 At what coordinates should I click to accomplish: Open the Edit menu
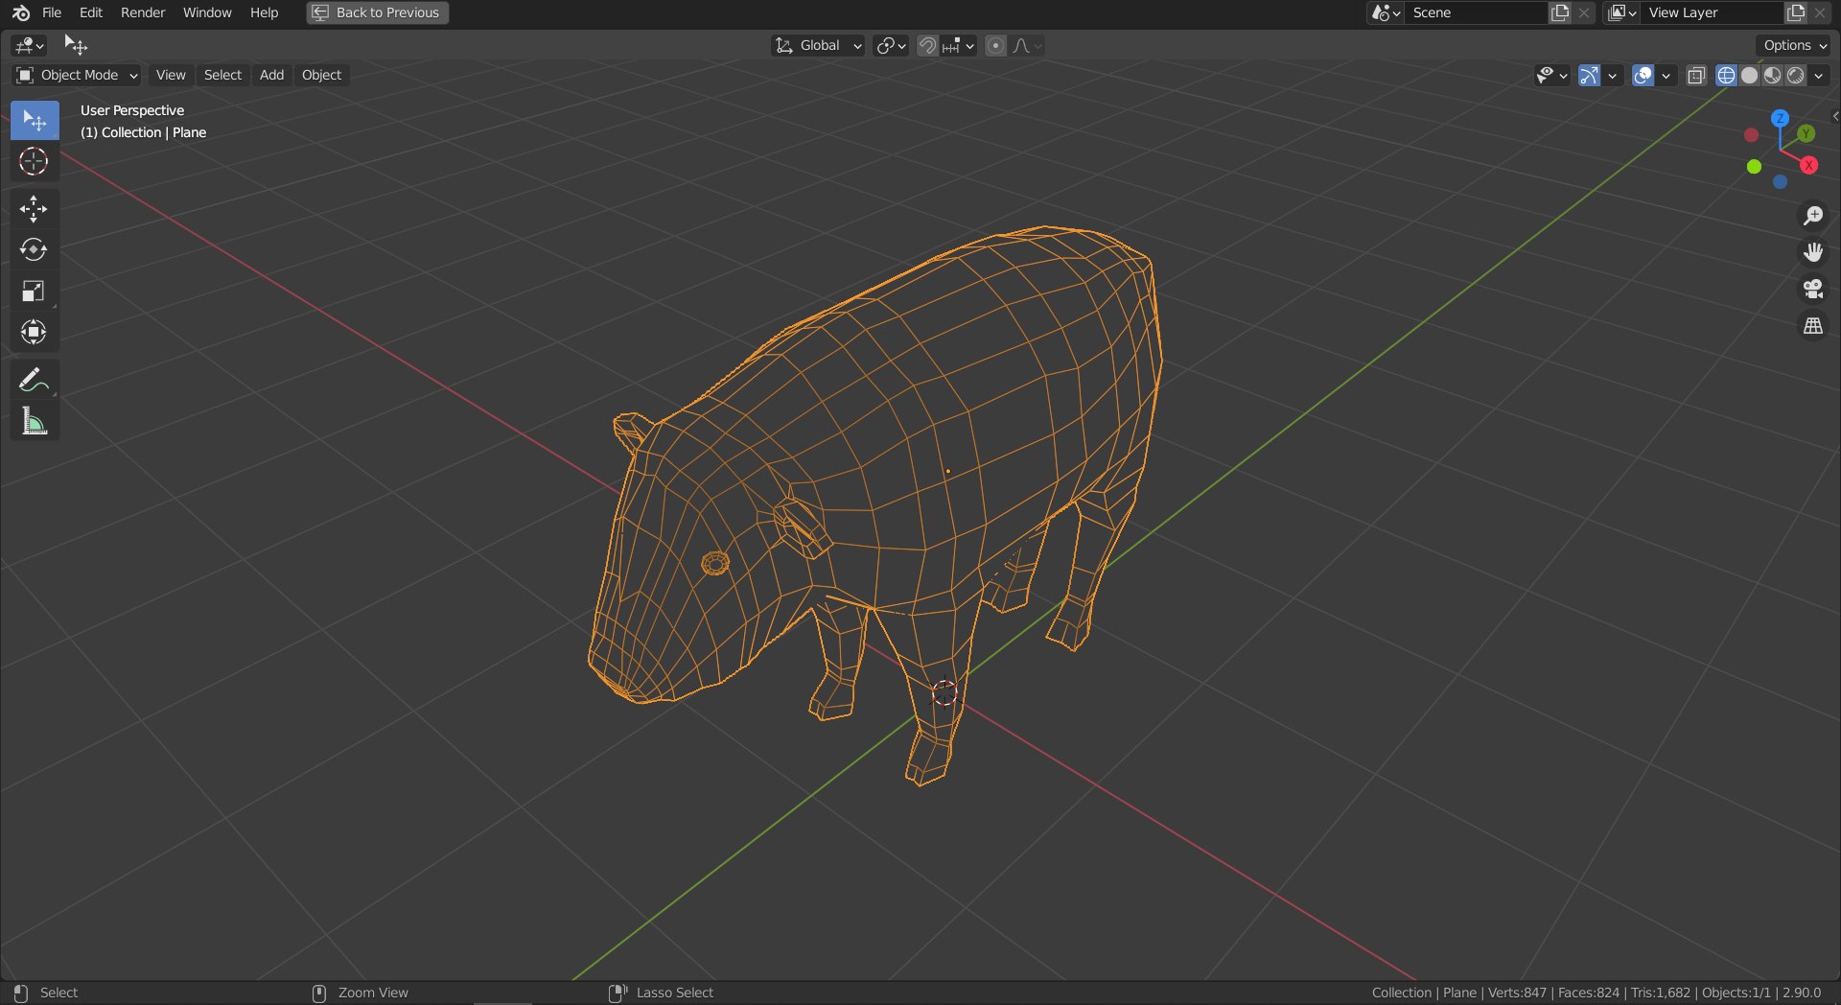90,12
